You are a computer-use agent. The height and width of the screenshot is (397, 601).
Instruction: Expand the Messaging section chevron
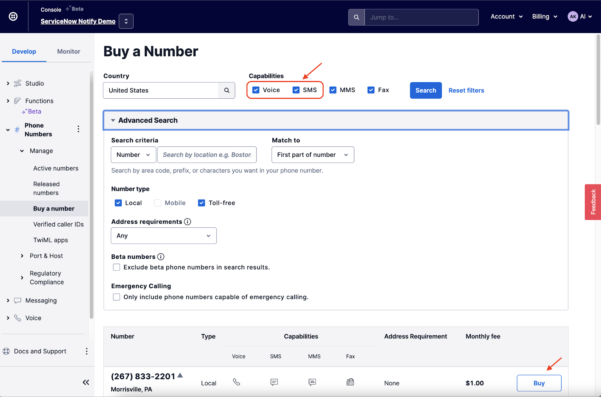[8, 301]
